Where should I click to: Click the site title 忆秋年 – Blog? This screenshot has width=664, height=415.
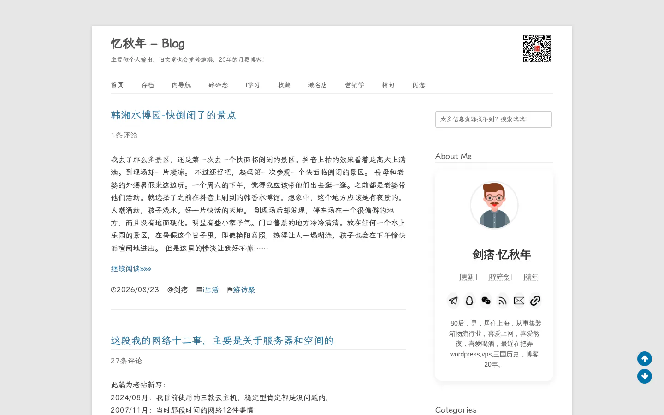(148, 43)
